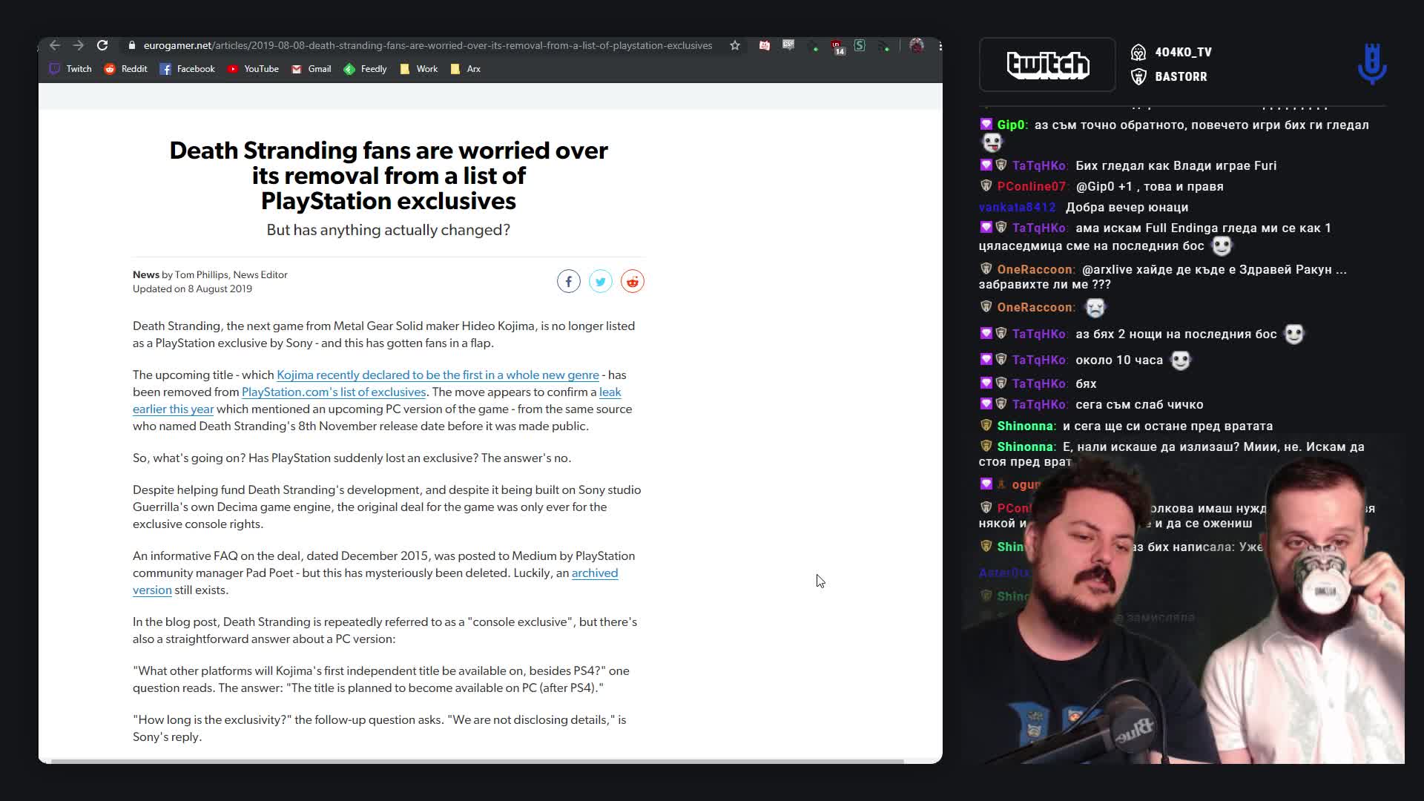Expand the Arx bookmarks folder
This screenshot has height=801, width=1424.
[466, 69]
